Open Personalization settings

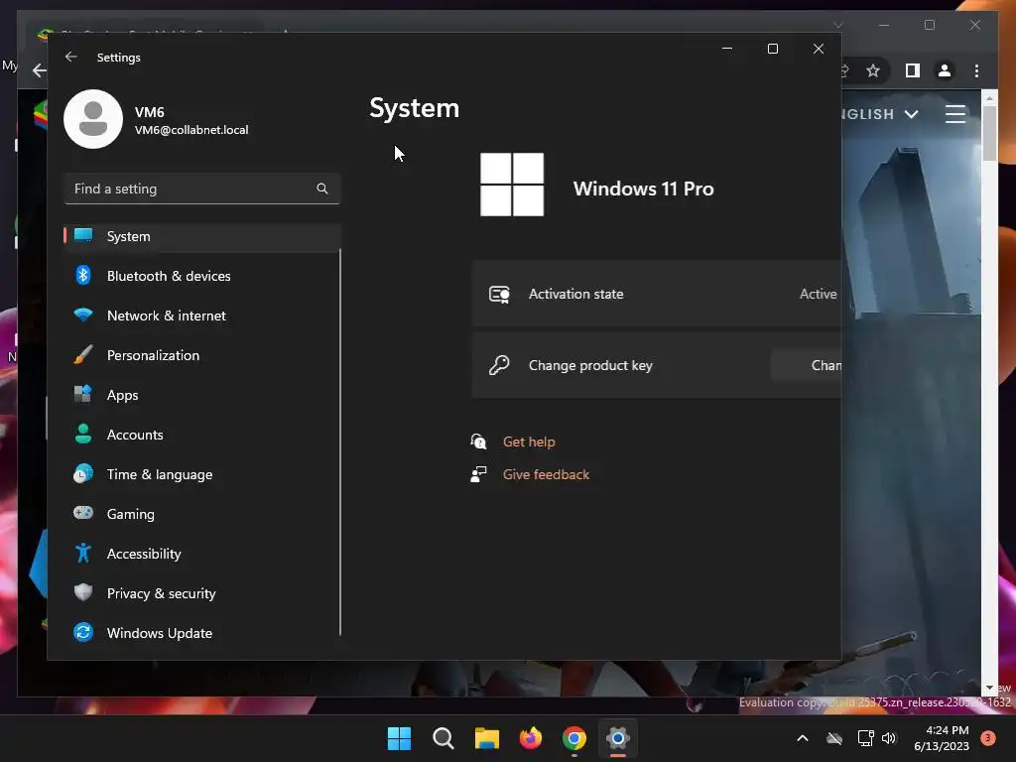click(202, 355)
